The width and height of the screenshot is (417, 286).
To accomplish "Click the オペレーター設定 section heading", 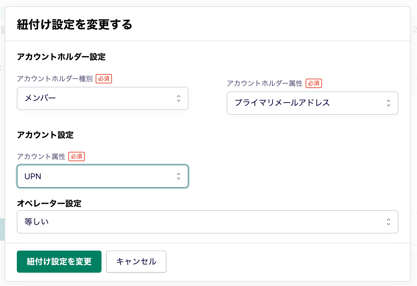I will click(49, 203).
